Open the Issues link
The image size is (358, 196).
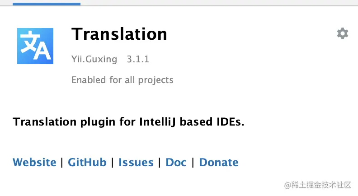click(136, 163)
